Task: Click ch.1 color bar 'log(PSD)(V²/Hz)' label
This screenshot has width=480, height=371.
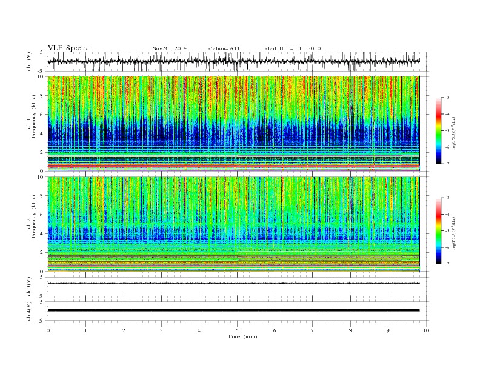Action: coord(455,132)
